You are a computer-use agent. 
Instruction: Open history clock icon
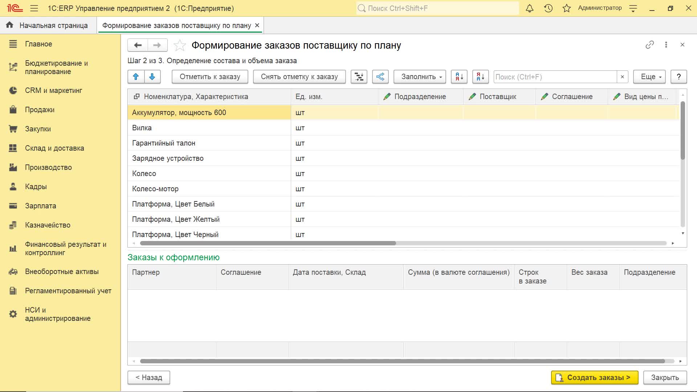[548, 8]
